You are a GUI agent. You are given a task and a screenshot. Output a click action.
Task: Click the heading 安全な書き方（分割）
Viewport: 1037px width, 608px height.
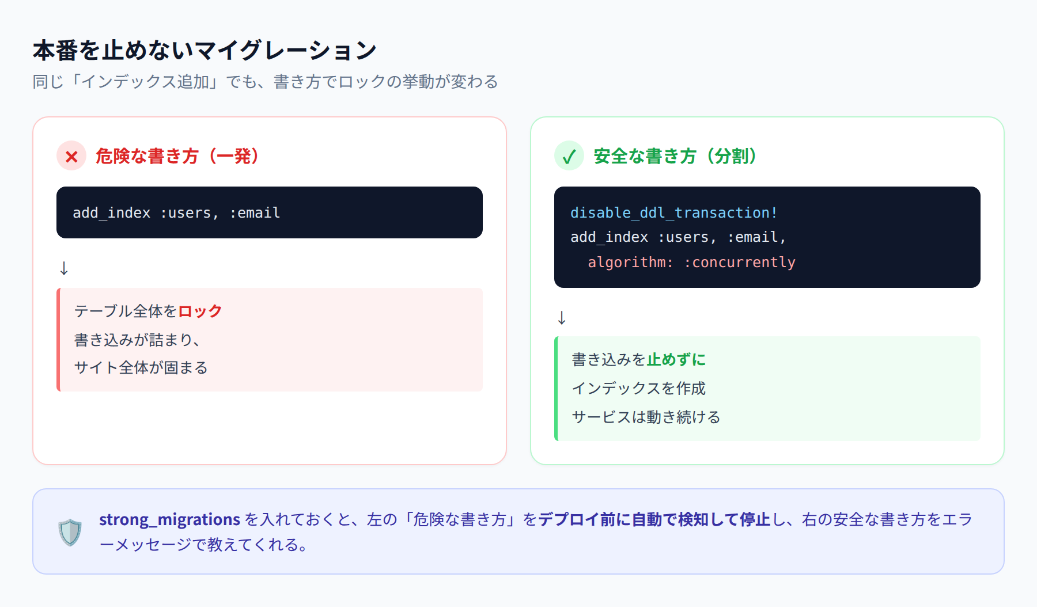pos(676,156)
